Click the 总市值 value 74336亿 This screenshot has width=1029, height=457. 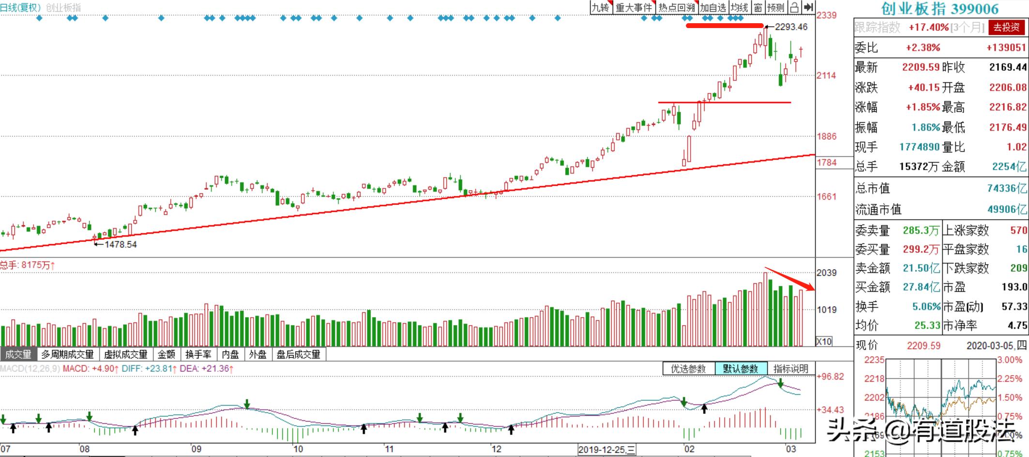[x=1007, y=189]
